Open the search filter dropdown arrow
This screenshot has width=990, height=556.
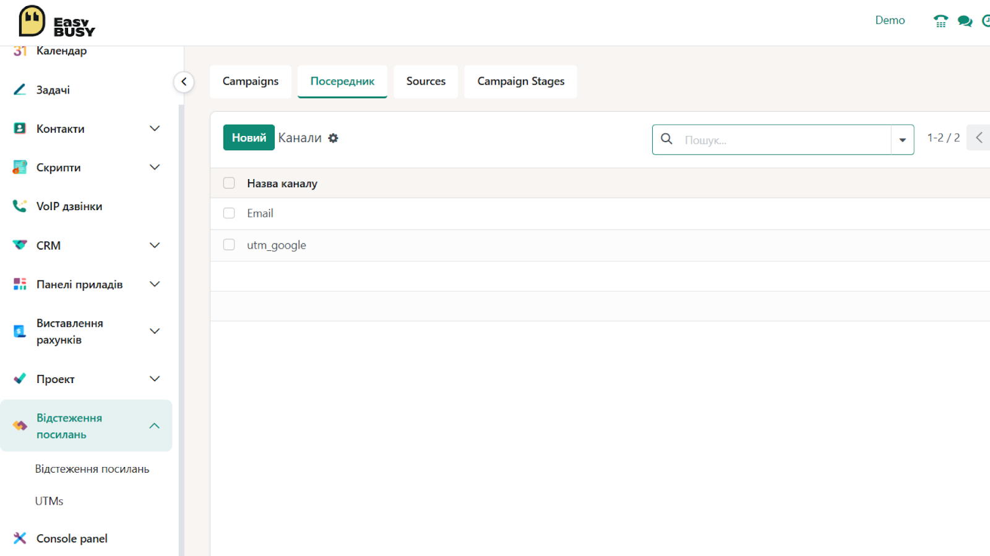tap(902, 140)
